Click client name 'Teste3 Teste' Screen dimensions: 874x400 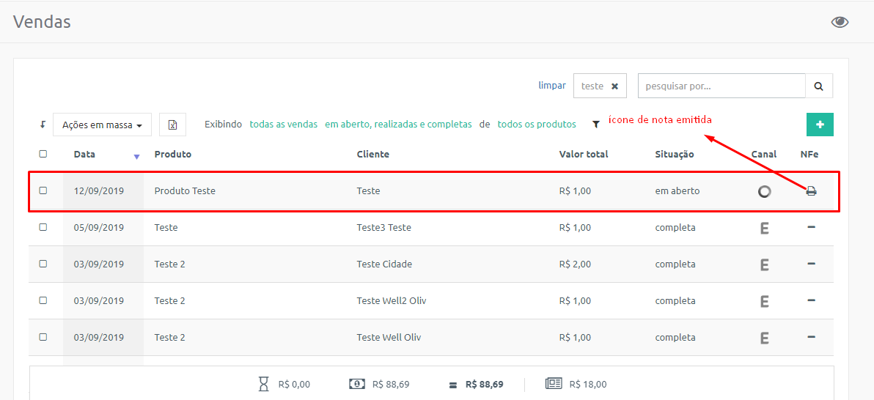tap(384, 228)
